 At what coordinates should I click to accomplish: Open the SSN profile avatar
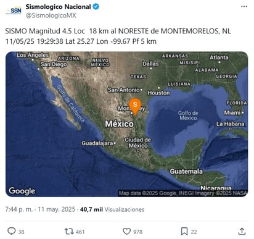pos(14,11)
